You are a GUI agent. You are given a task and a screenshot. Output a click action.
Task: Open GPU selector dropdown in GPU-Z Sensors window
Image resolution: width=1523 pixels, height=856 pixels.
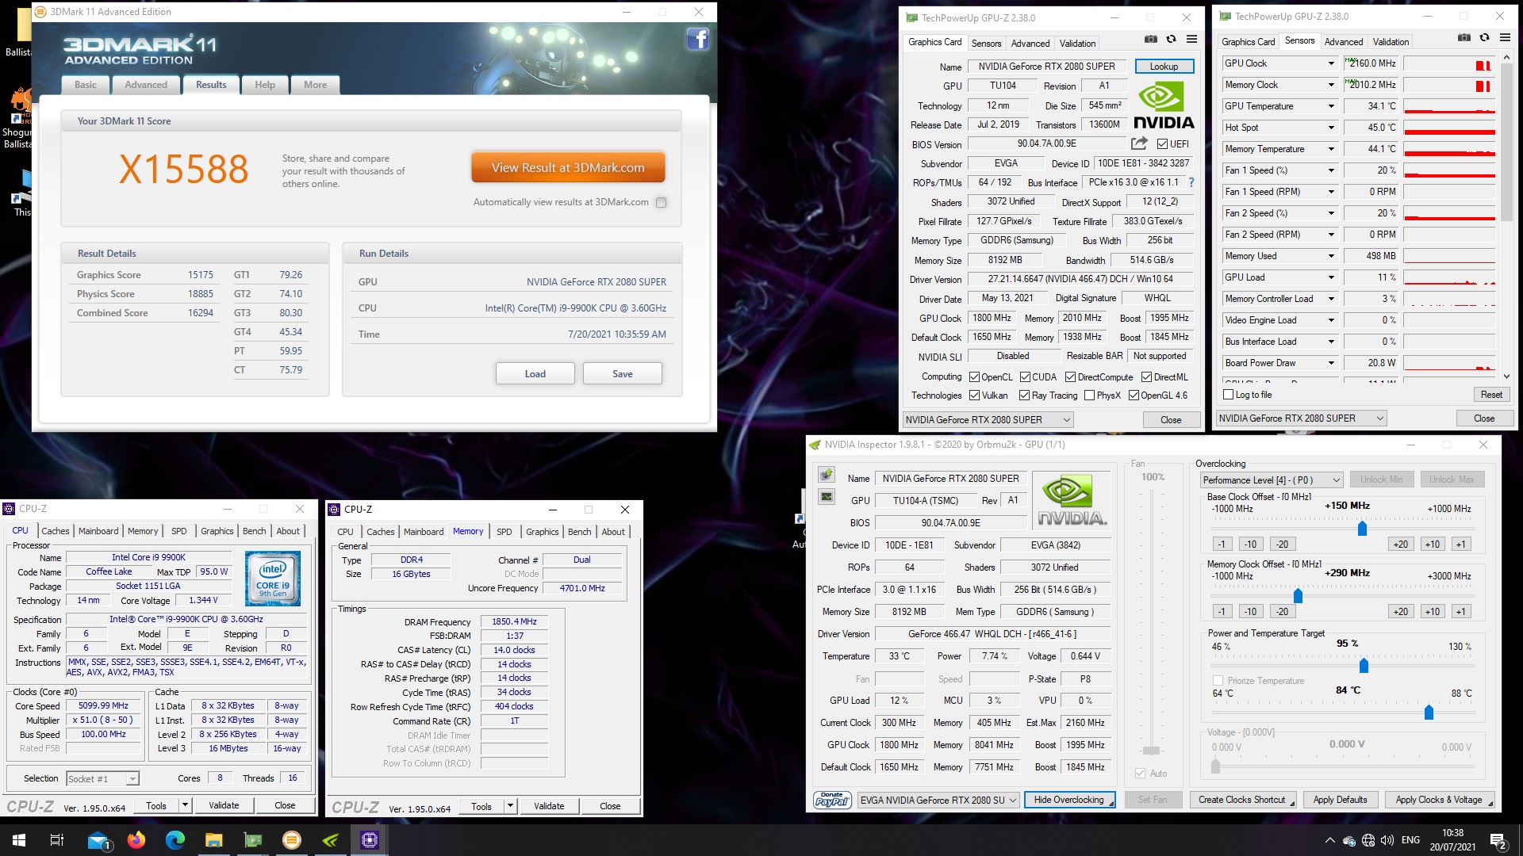click(1301, 418)
